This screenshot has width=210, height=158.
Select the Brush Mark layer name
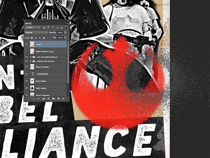[41, 81]
